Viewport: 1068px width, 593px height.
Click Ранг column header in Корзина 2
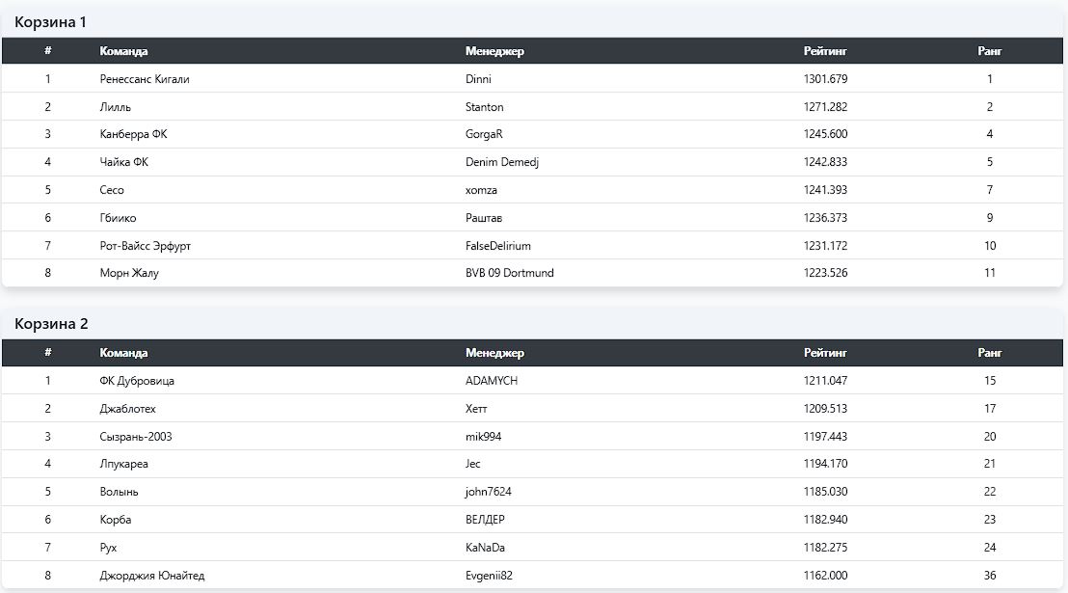click(989, 353)
